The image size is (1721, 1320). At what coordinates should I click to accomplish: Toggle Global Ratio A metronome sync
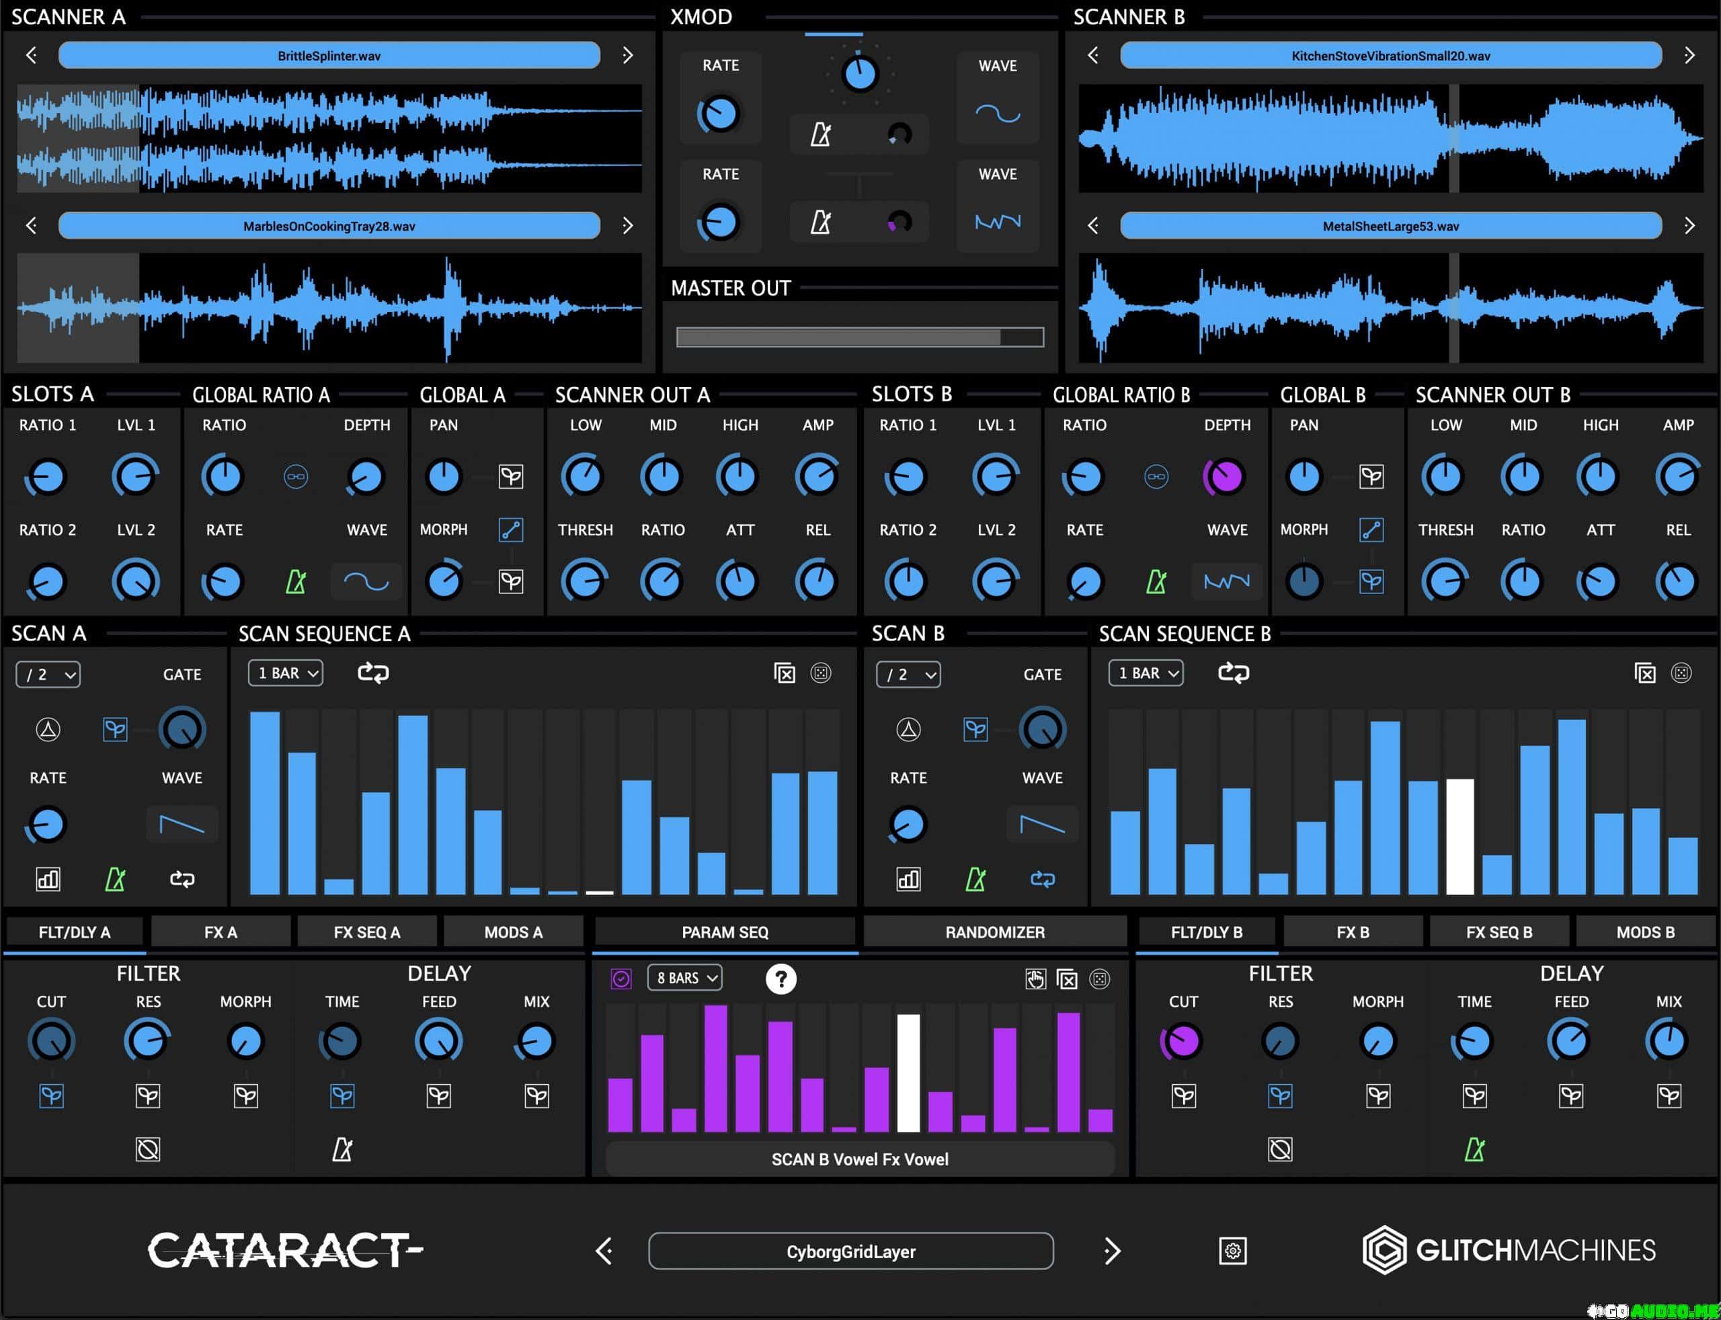[296, 582]
